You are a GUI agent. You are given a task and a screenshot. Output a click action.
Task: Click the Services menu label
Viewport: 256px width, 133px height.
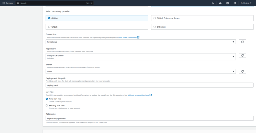tap(9, 3)
